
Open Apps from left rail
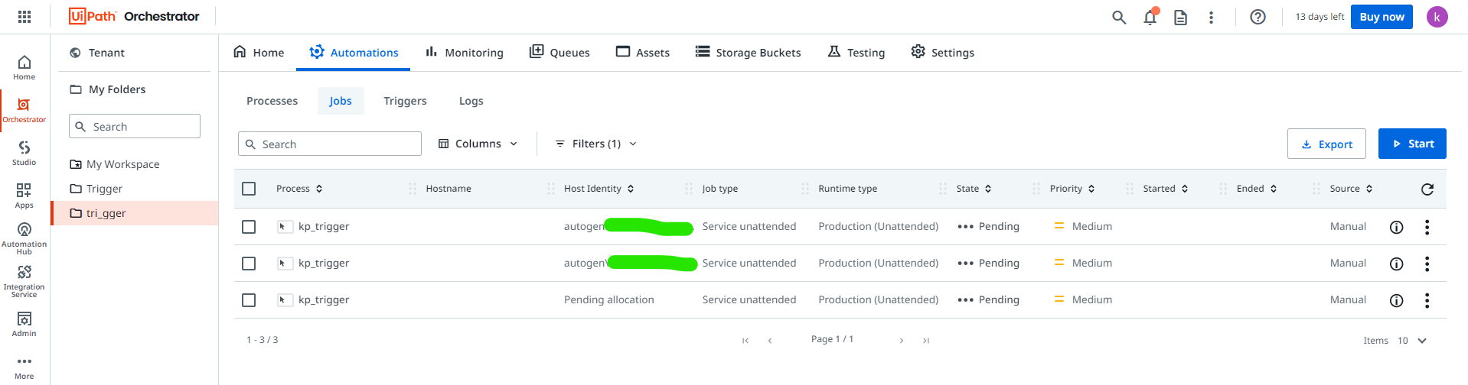[x=24, y=196]
